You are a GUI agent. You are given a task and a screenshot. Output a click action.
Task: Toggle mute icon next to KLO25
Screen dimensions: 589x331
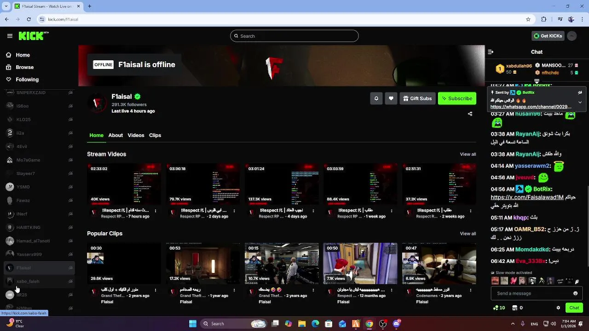(x=70, y=120)
